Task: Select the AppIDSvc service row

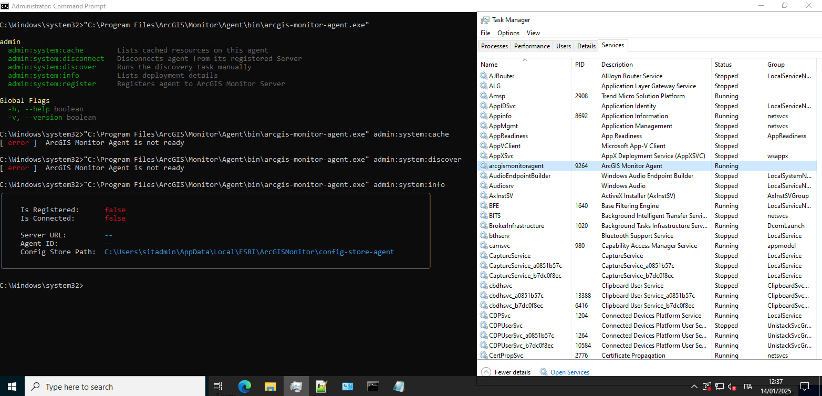Action: pos(647,106)
